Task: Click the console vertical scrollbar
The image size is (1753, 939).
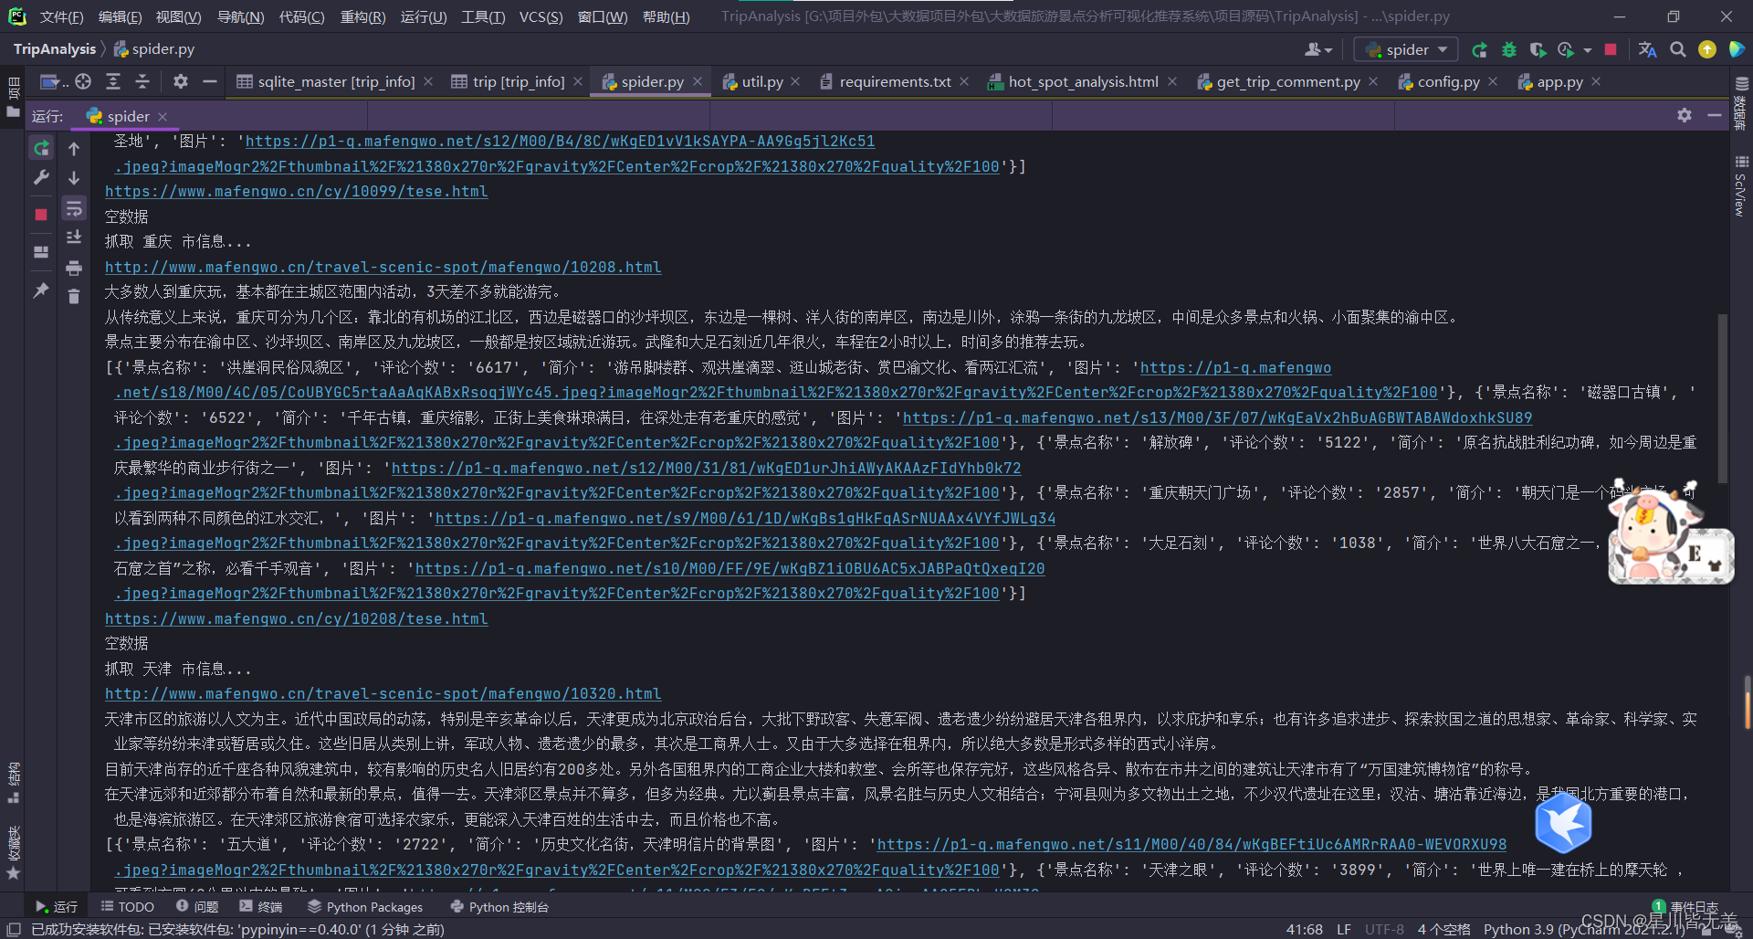Action: point(1722,398)
